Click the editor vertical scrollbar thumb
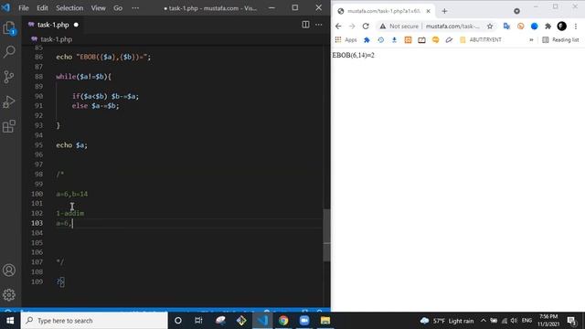This screenshot has width=585, height=329. [326, 235]
